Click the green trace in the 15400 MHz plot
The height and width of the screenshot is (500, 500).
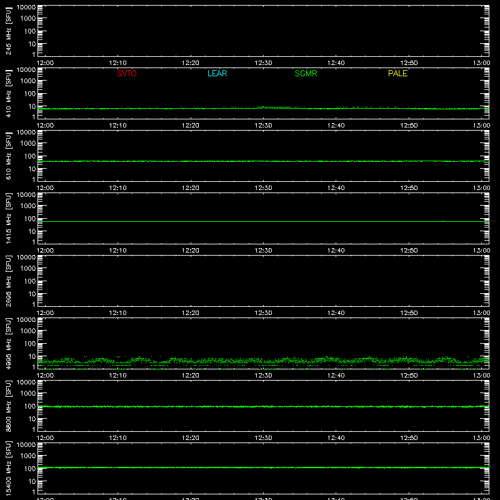pos(263,467)
